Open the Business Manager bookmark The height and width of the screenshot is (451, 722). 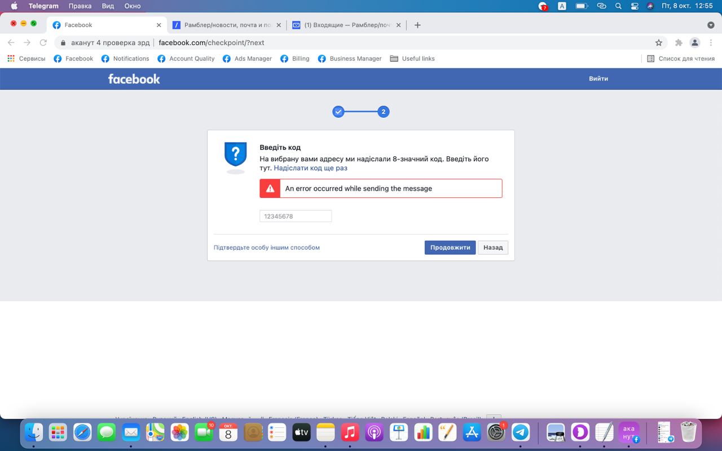[350, 59]
